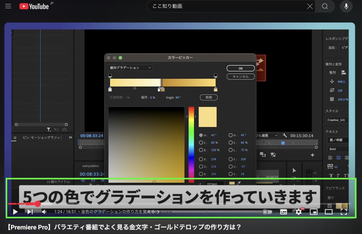
Task: Play the video
Action: point(15,212)
